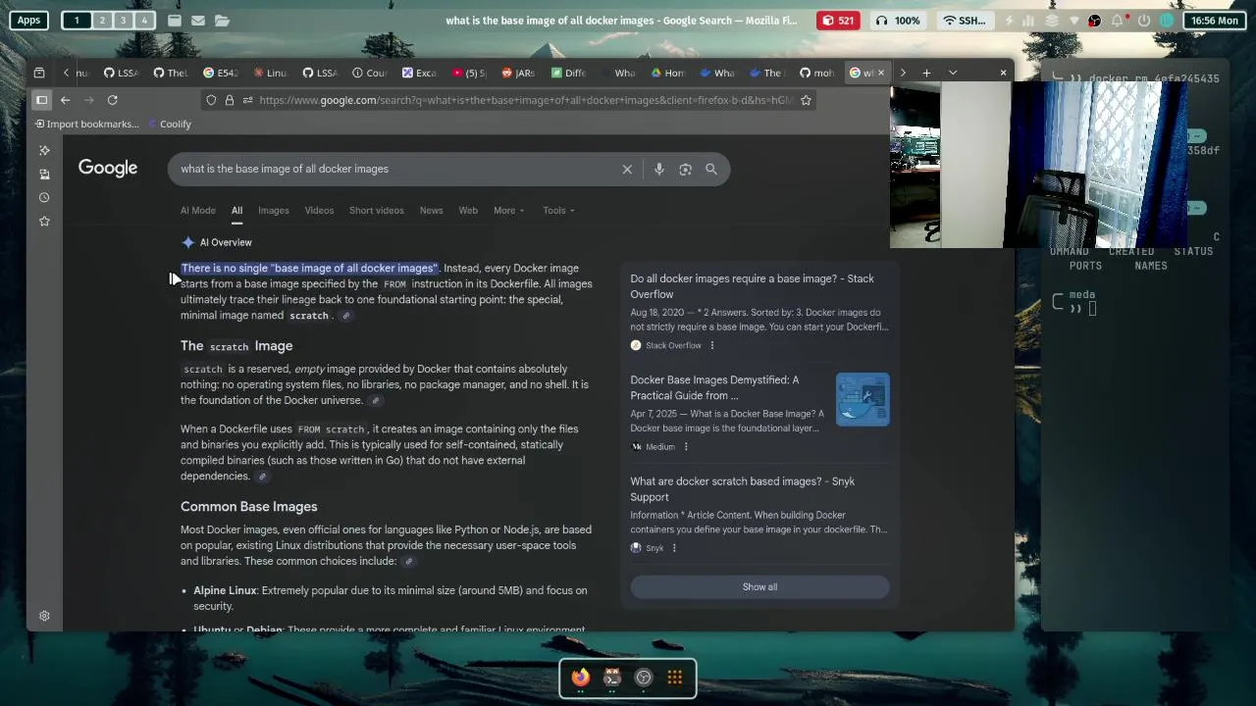Switch to the 'JARs' browser tab

click(519, 73)
